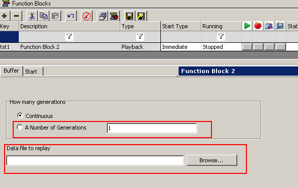Click the Browse... button
298x188 pixels.
[211, 160]
